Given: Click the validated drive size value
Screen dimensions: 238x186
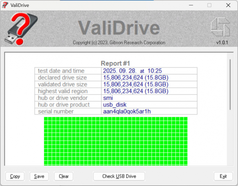Looking at the screenshot, I should (136, 84).
